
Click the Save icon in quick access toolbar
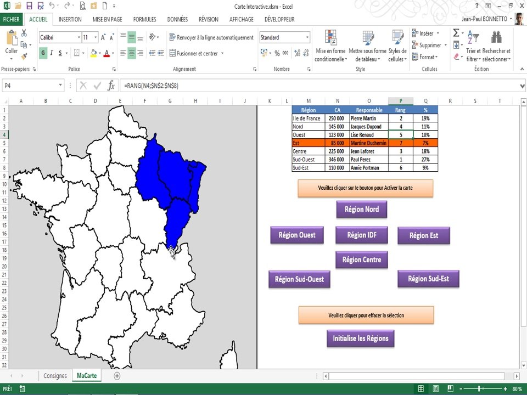[x=29, y=5]
